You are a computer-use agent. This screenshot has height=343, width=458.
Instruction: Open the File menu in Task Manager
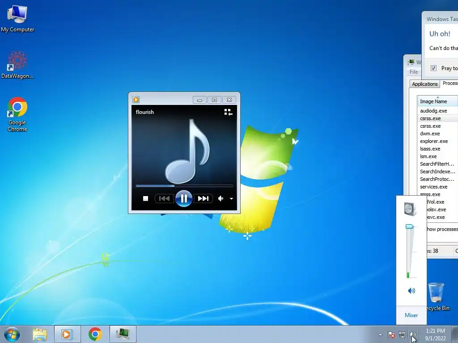click(x=414, y=72)
